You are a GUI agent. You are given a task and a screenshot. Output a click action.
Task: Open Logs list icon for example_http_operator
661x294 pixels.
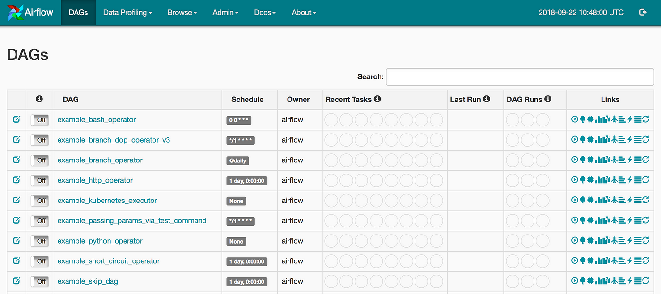638,180
